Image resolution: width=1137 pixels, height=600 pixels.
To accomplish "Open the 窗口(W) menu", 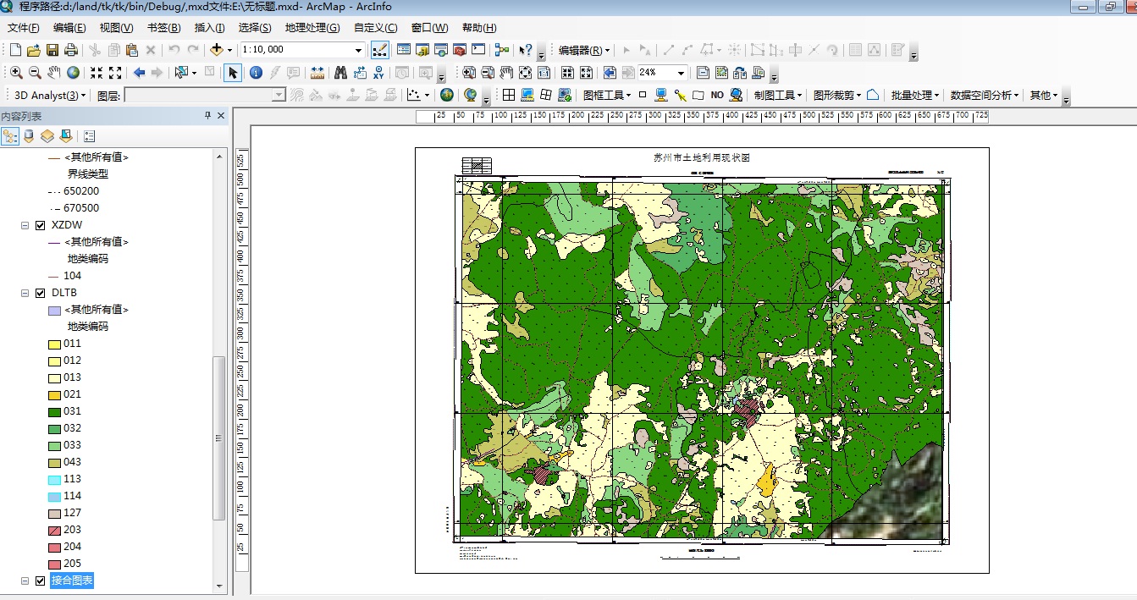I will tap(429, 28).
